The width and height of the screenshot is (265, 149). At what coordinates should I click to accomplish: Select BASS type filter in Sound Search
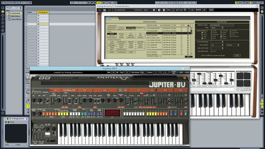[112, 34]
